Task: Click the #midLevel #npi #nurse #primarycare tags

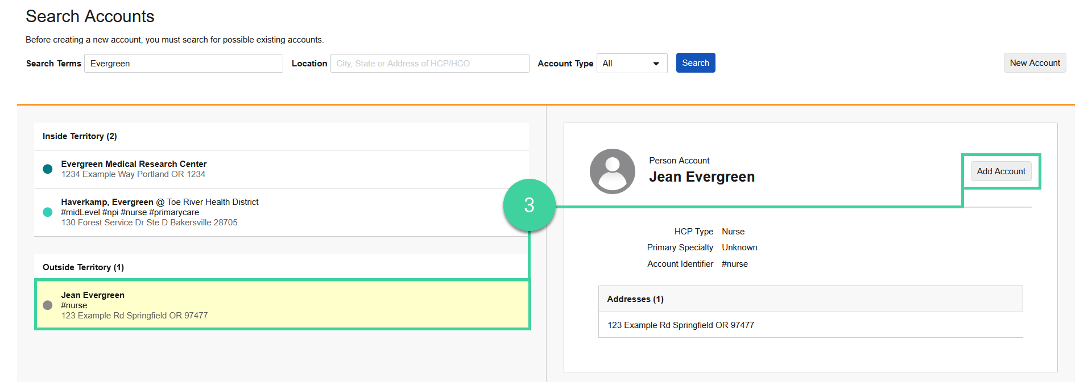Action: pyautogui.click(x=130, y=212)
